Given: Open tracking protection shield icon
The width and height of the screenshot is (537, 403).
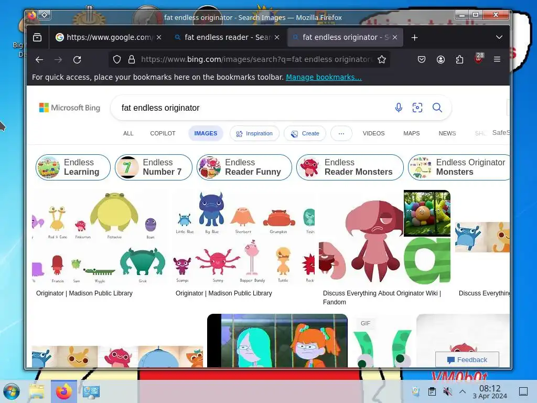Looking at the screenshot, I should (x=117, y=60).
